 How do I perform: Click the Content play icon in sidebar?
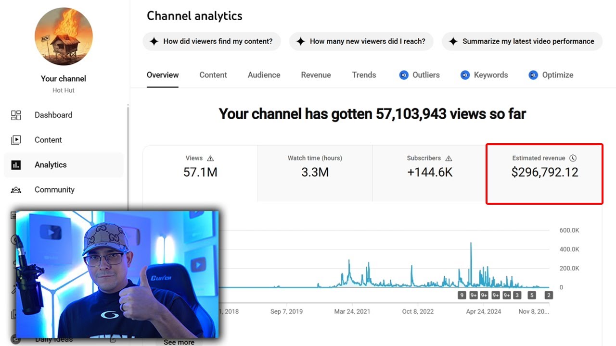[16, 140]
